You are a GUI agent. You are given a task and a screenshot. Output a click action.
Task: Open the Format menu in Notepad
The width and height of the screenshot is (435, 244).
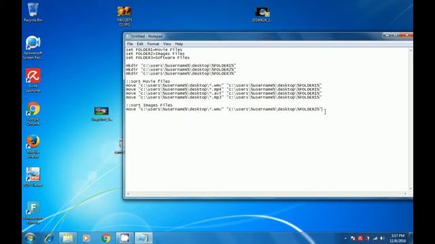tap(153, 44)
